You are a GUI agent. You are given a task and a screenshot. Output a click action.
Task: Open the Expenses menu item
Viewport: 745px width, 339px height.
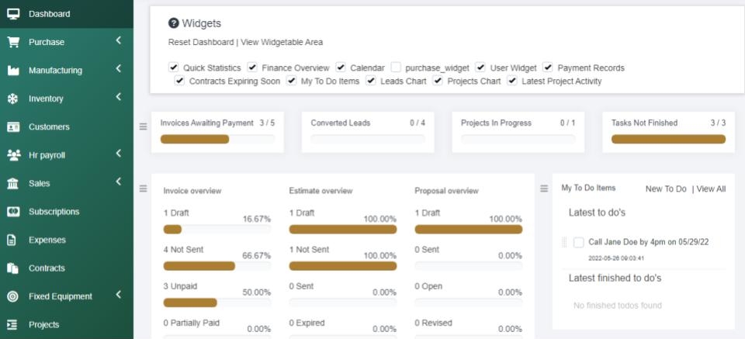pos(47,240)
